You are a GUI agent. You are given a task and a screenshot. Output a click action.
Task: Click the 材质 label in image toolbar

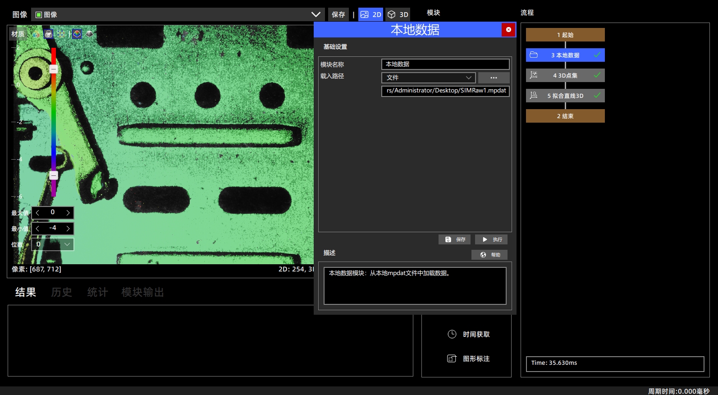[18, 34]
